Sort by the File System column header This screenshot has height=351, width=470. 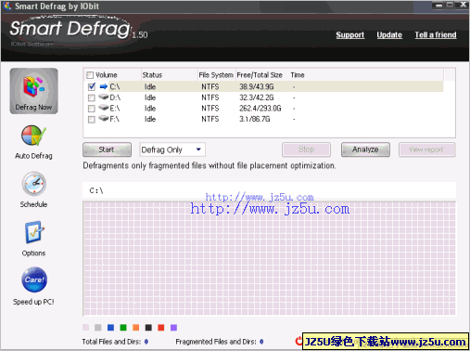(217, 75)
